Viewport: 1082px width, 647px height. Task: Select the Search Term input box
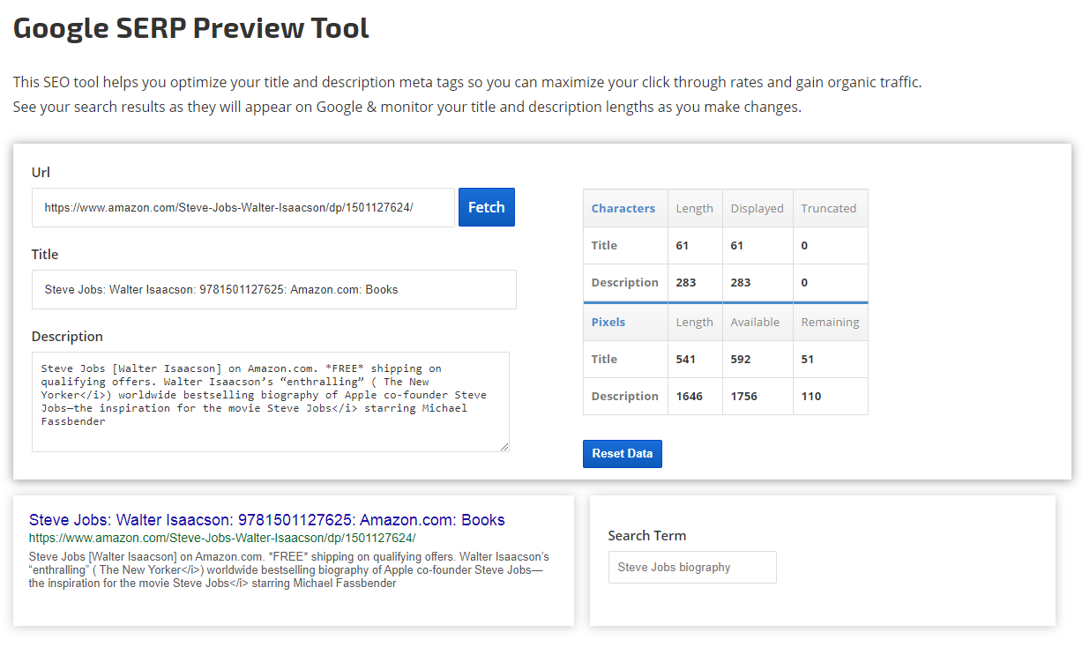[x=692, y=567]
